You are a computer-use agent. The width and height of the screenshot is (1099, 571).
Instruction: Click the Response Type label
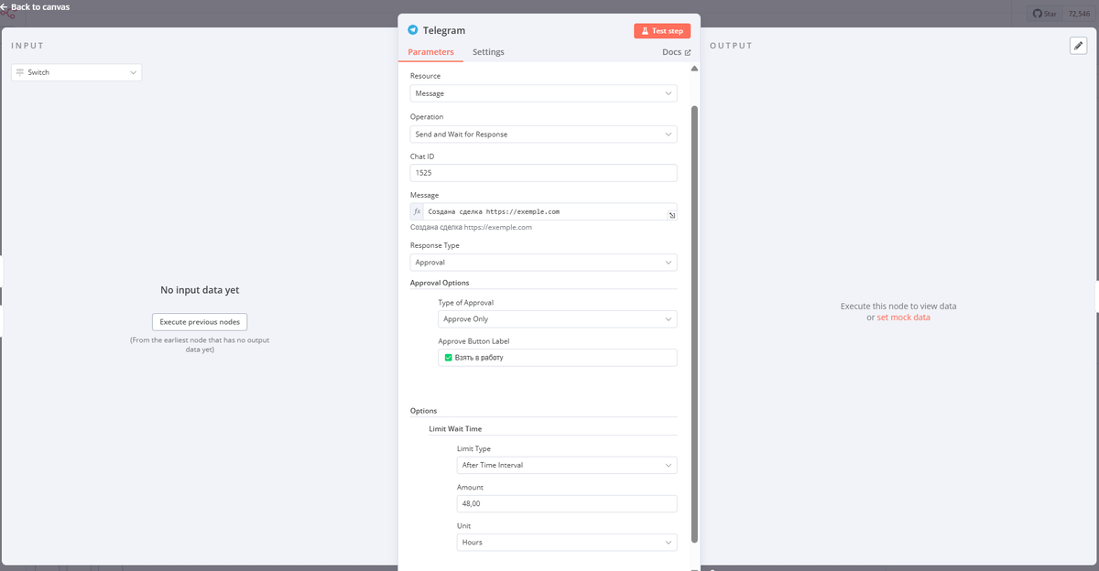pos(435,245)
